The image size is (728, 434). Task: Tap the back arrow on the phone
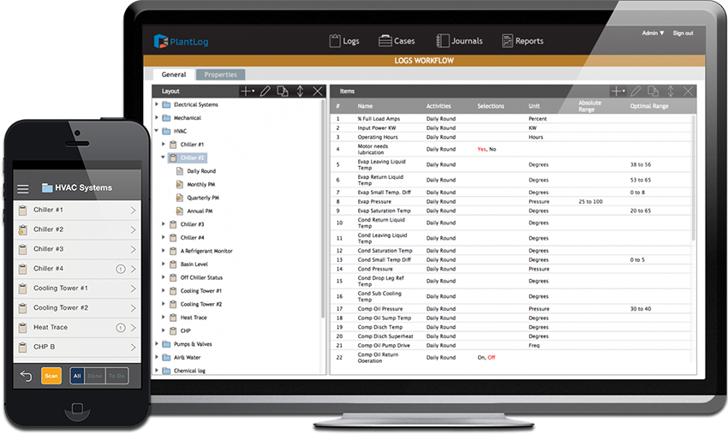pyautogui.click(x=26, y=376)
